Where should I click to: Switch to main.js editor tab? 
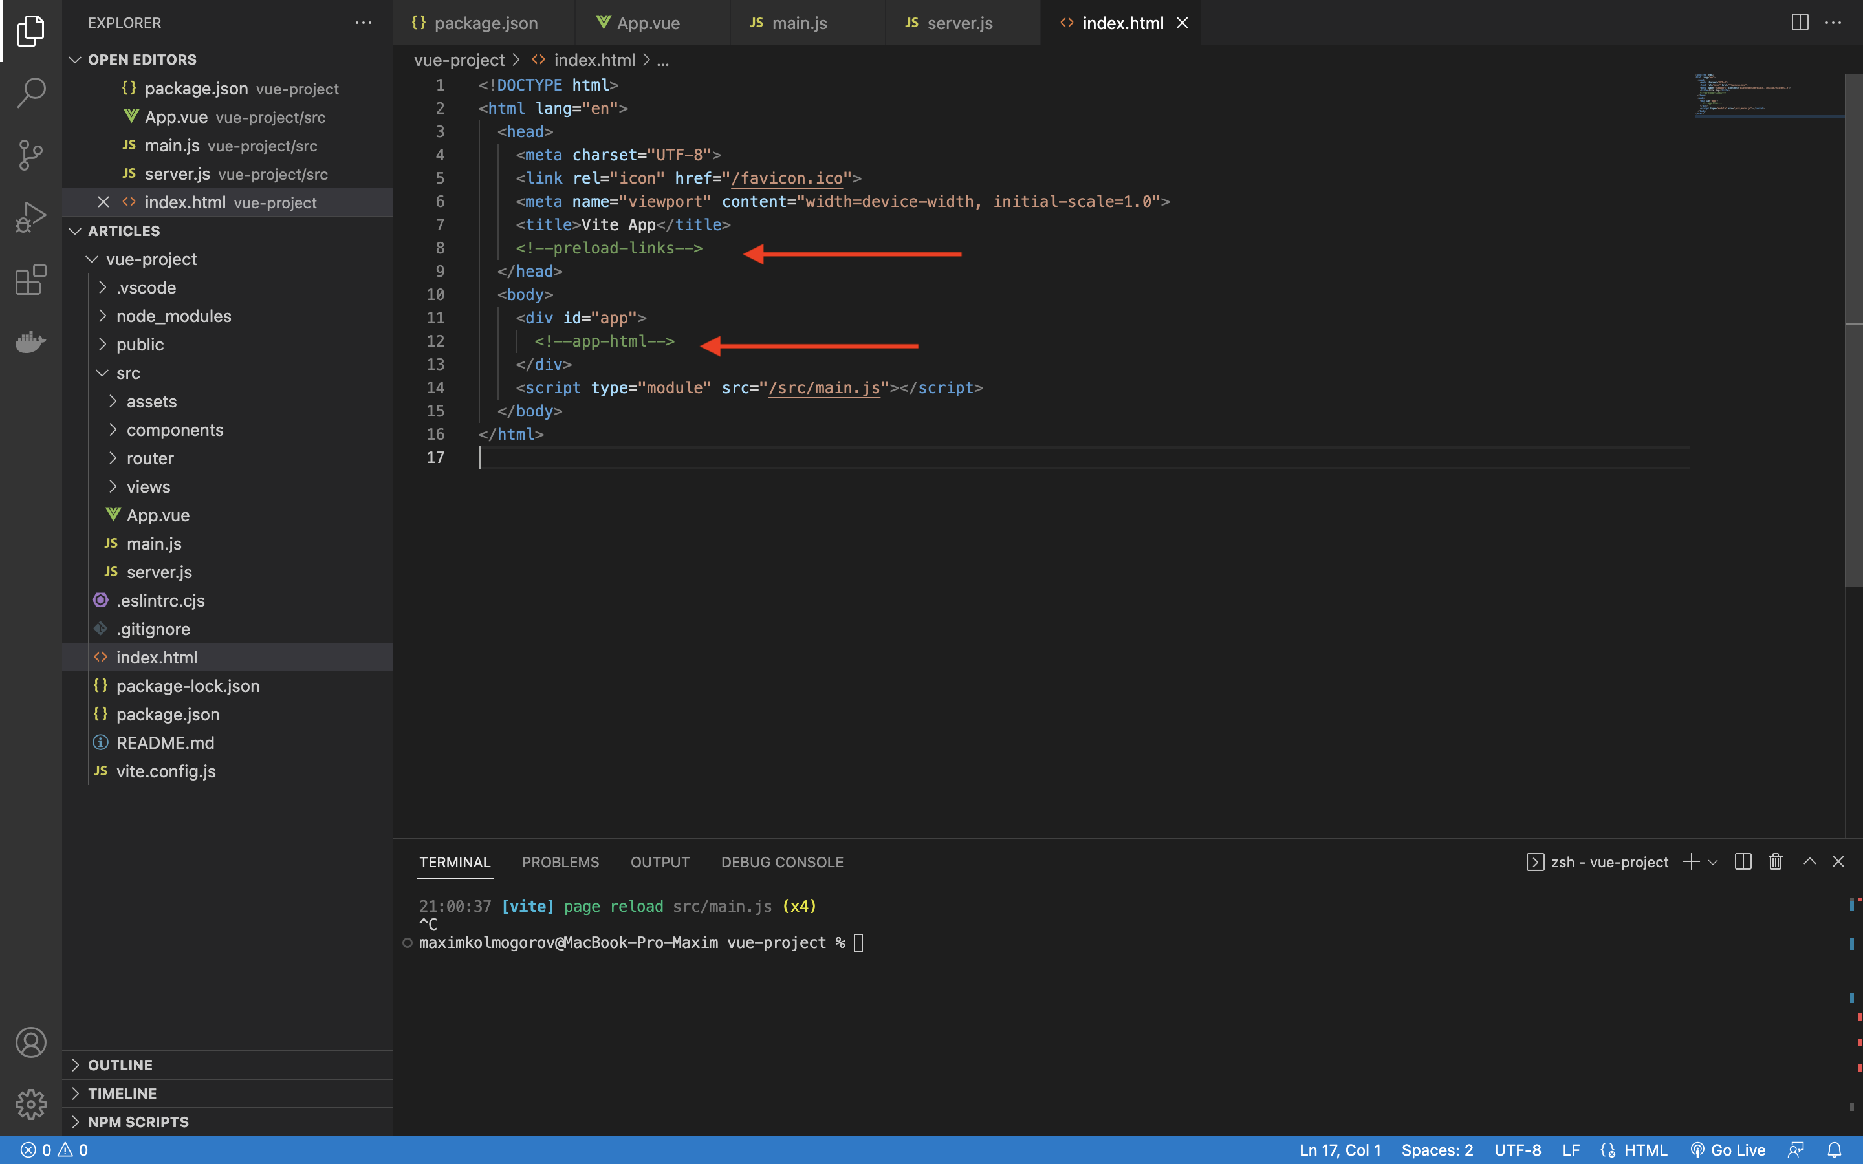(807, 23)
